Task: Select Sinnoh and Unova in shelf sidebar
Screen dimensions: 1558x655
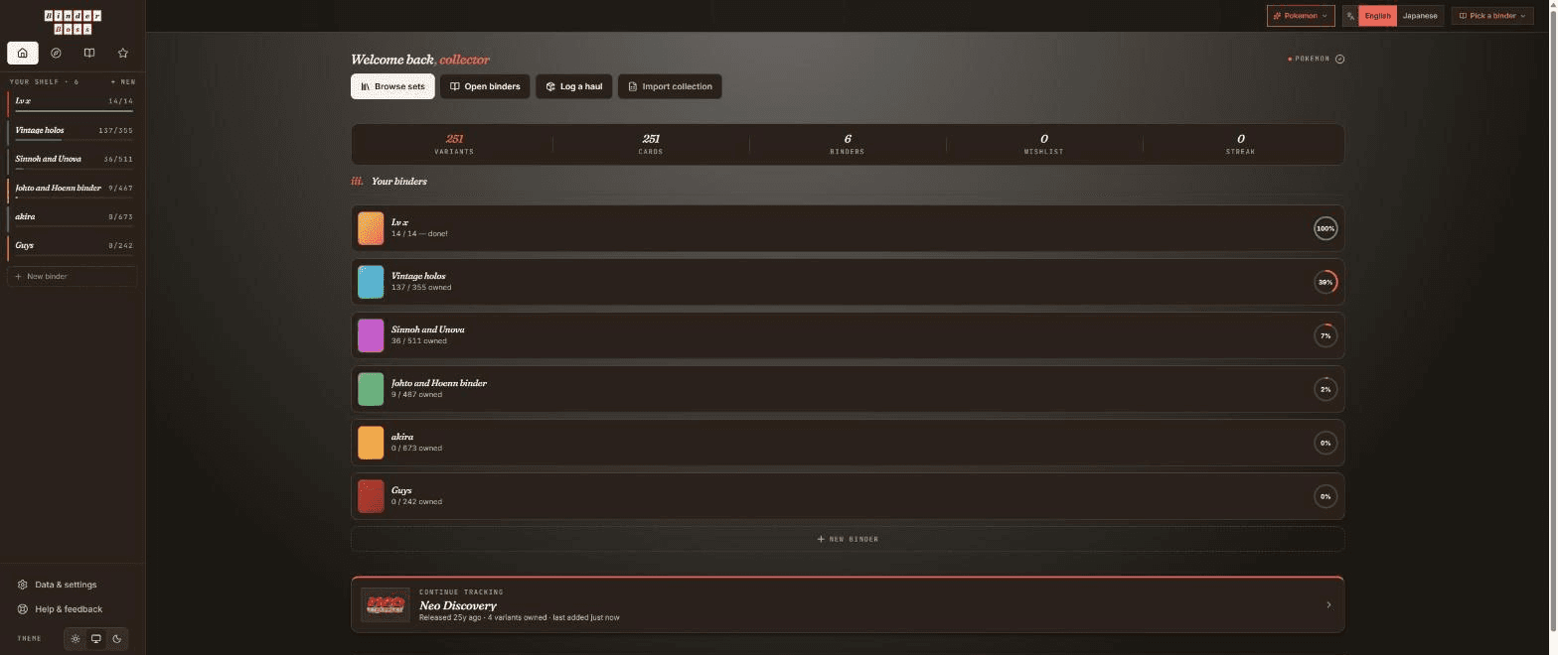Action: [x=73, y=160]
